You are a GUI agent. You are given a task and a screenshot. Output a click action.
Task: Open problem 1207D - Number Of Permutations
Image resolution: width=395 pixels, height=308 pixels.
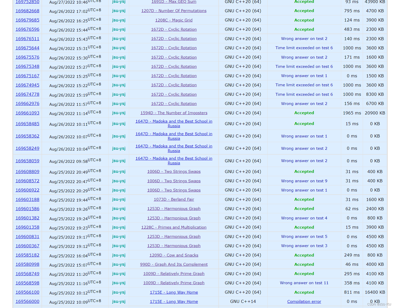[x=174, y=11]
